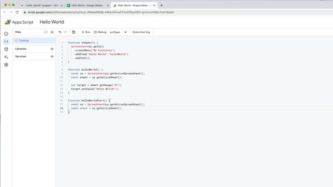Click the Hello World project title
This screenshot has height=187, width=333.
52,22
